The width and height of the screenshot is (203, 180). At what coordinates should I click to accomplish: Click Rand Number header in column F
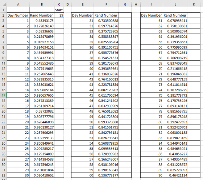[x=106, y=16]
